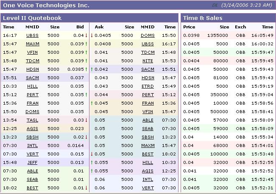Click One Voice Technologies Inc. title
Viewport: 276px width, 194px height.
click(x=46, y=5)
